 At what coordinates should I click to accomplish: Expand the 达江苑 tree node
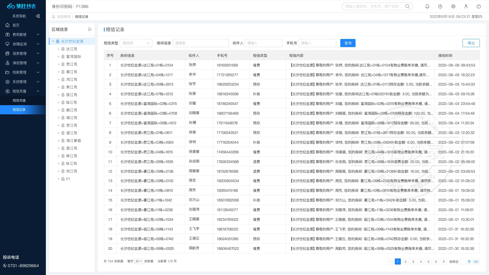[x=59, y=49]
